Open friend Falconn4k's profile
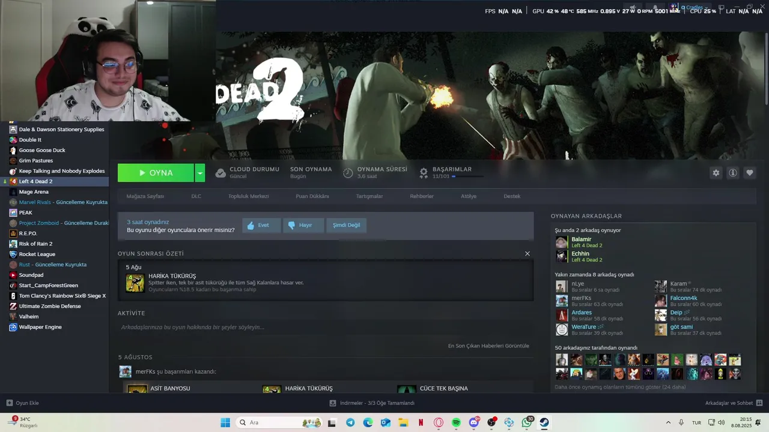This screenshot has width=769, height=432. click(x=683, y=298)
